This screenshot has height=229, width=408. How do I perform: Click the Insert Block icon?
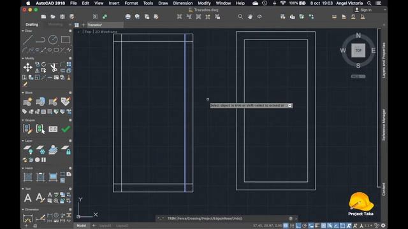click(40, 102)
